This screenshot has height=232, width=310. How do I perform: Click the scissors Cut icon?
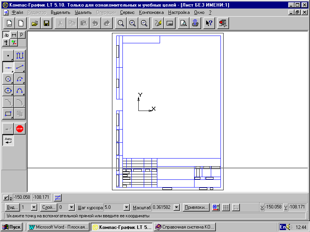[60, 23]
